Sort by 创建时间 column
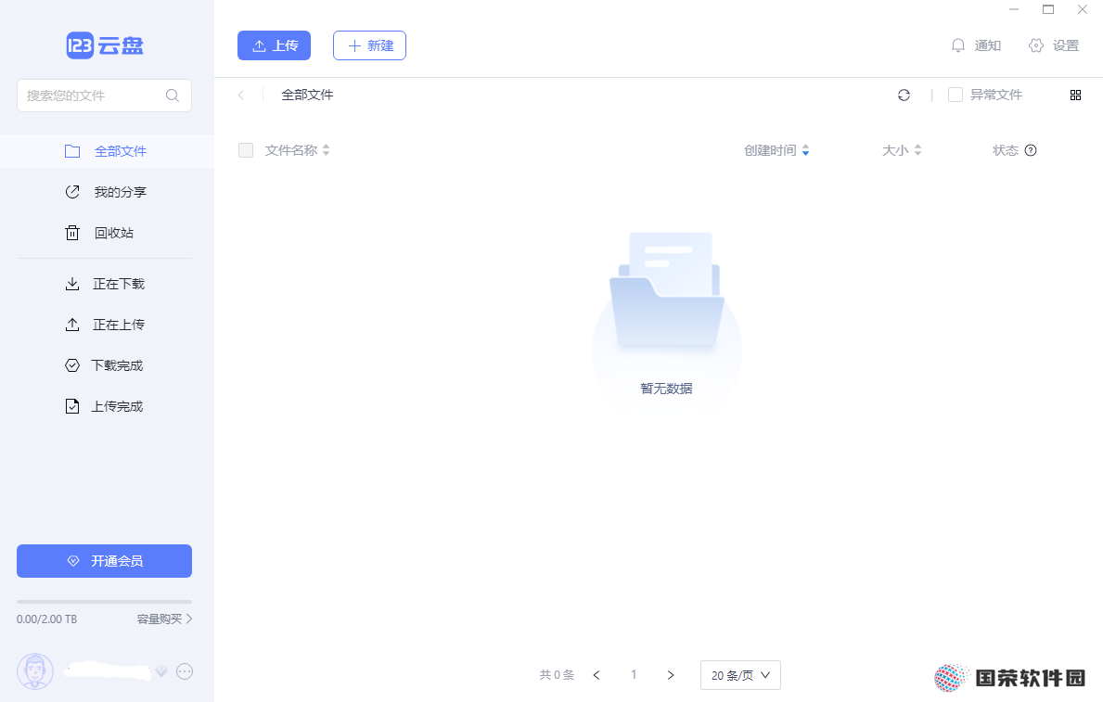Image resolution: width=1103 pixels, height=702 pixels. (x=776, y=150)
